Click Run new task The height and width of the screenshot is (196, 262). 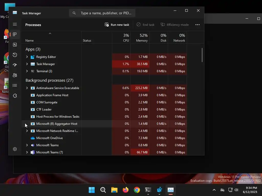coord(117,25)
